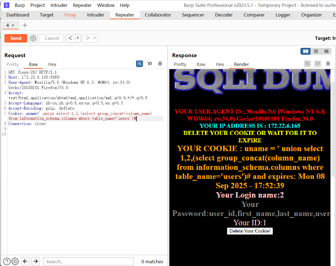This screenshot has height=266, width=336.
Task: Jump to previous search match arrow
Action: tap(25, 261)
